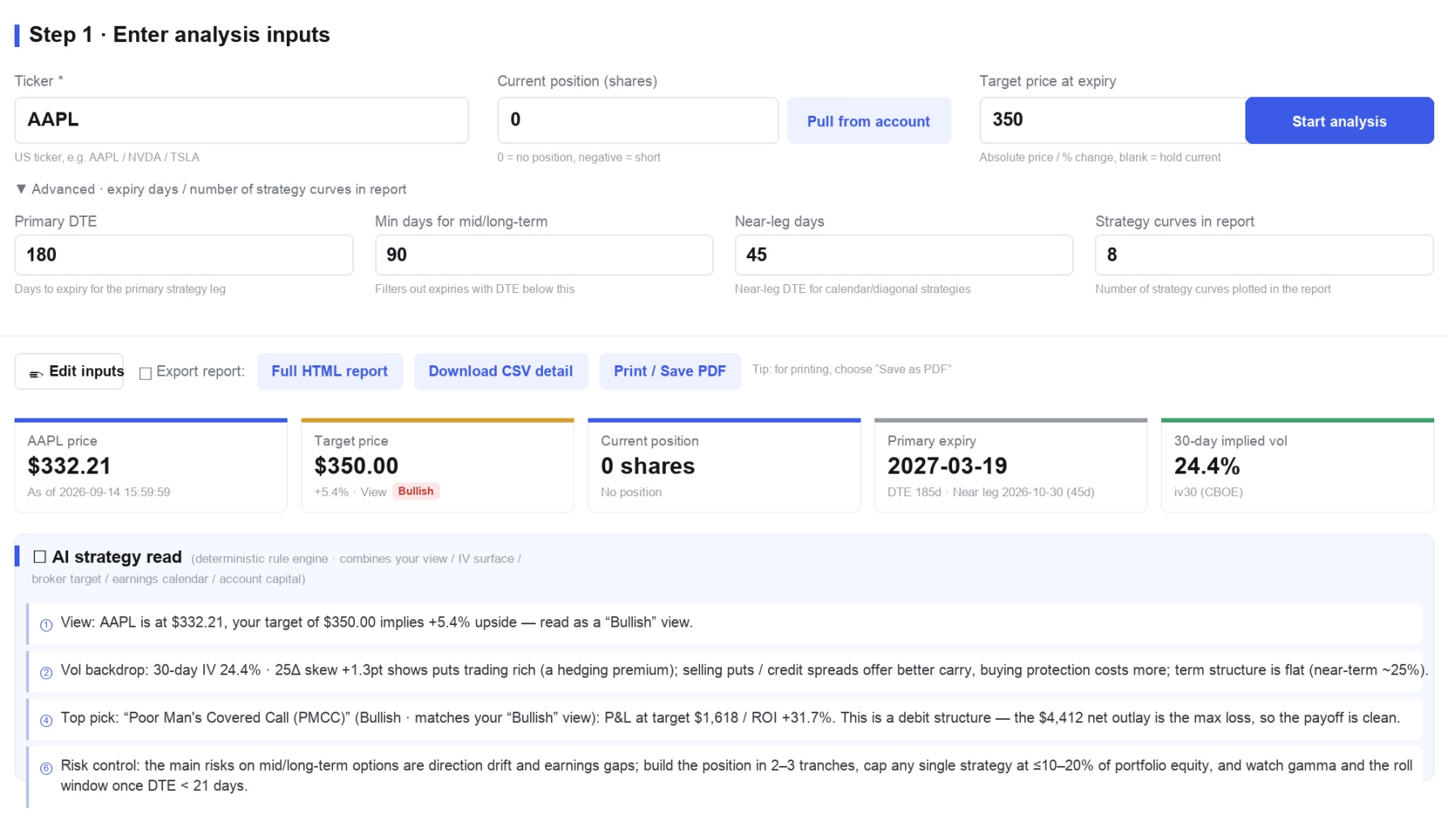Collapse the Advanced options disclosure triangle
The width and height of the screenshot is (1448, 829).
pos(21,189)
